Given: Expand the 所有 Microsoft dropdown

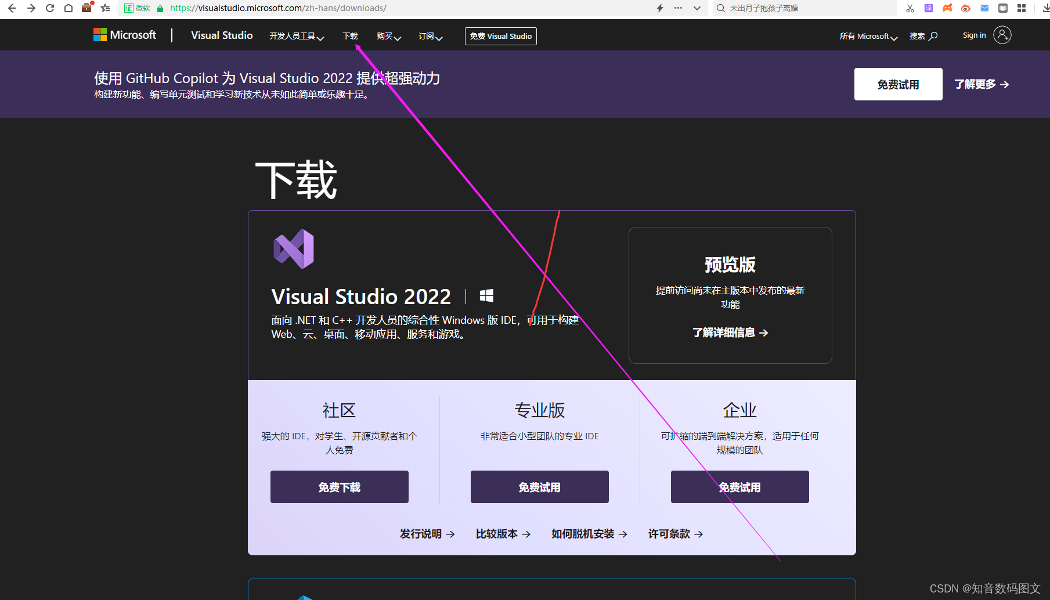Looking at the screenshot, I should click(x=867, y=36).
